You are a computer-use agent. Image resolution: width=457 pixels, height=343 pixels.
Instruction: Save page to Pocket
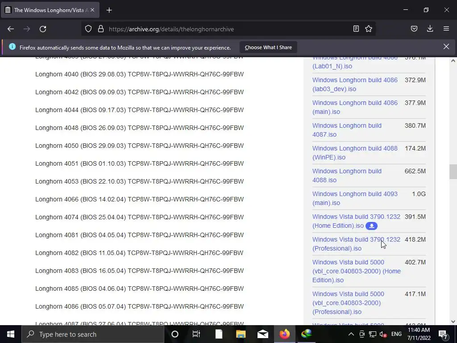414,29
